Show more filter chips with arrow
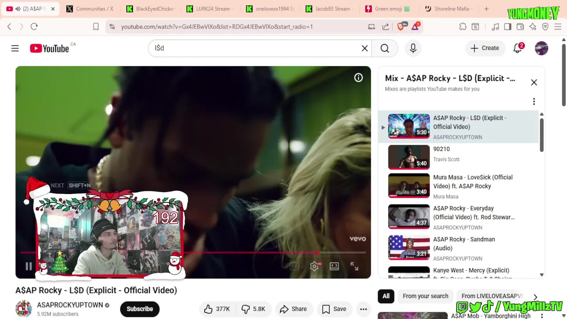567x319 pixels. tap(535, 297)
